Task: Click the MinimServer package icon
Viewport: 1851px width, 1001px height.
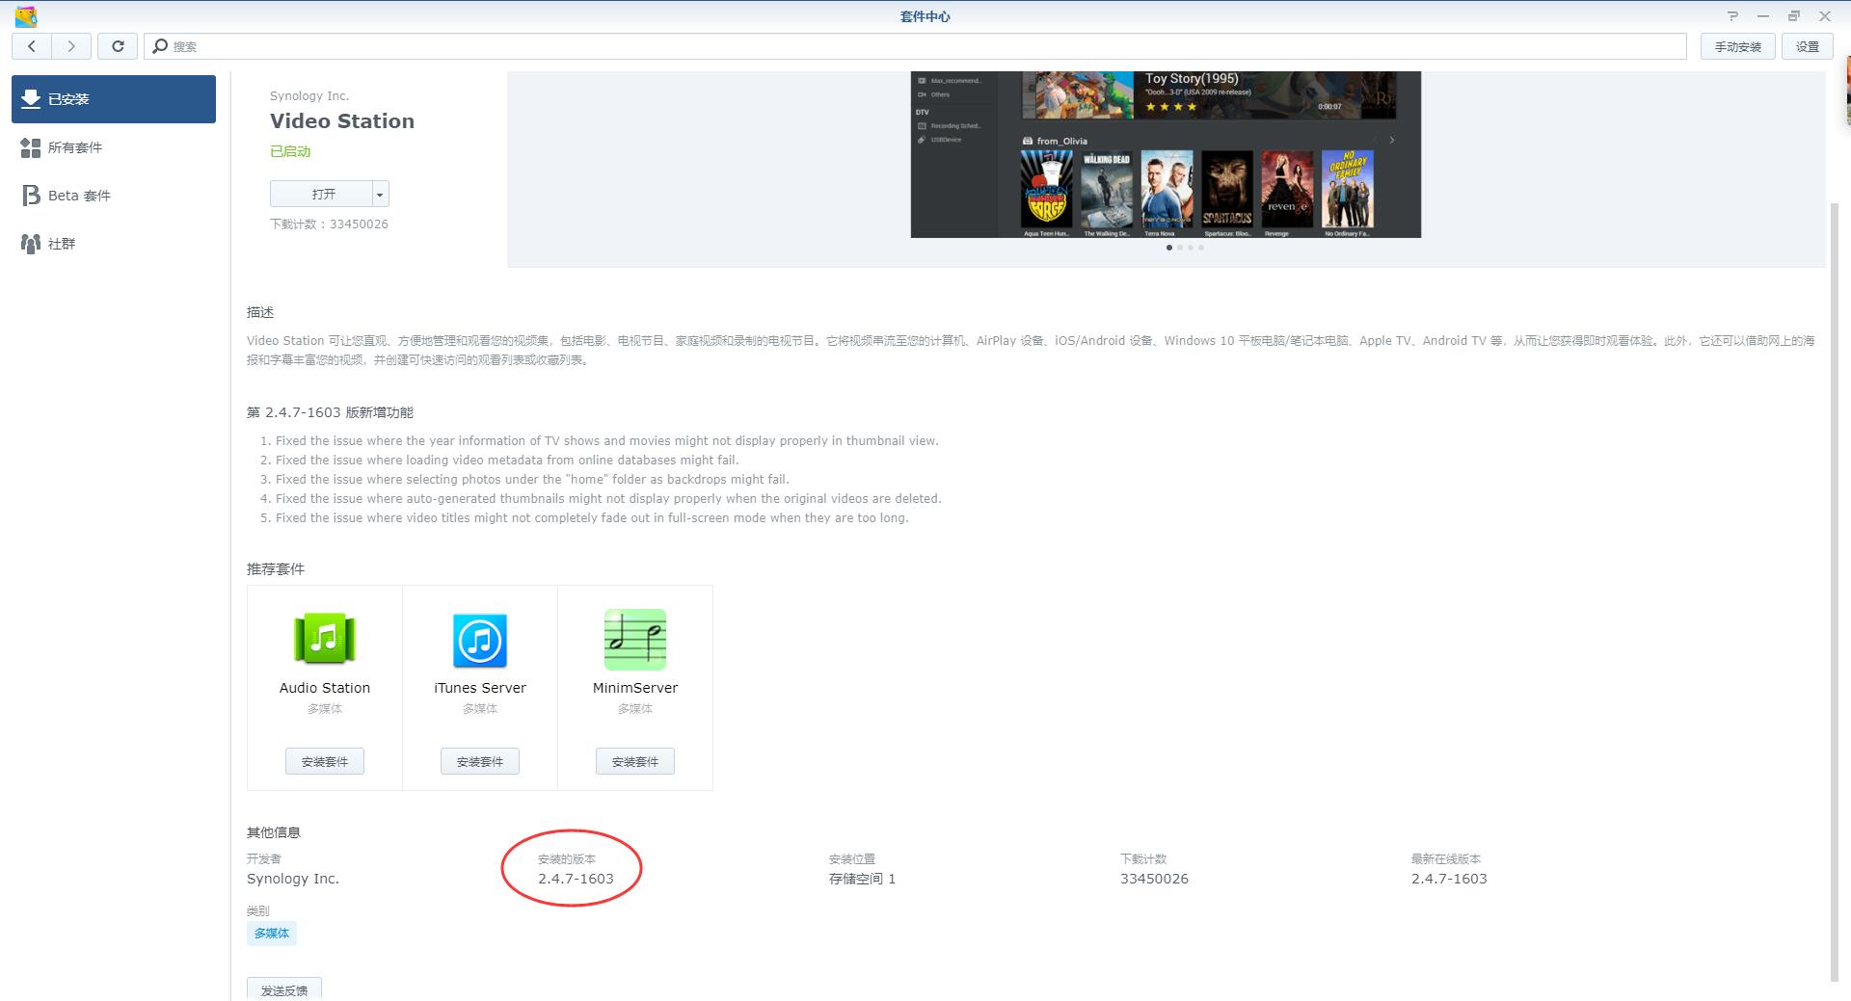Action: 634,639
